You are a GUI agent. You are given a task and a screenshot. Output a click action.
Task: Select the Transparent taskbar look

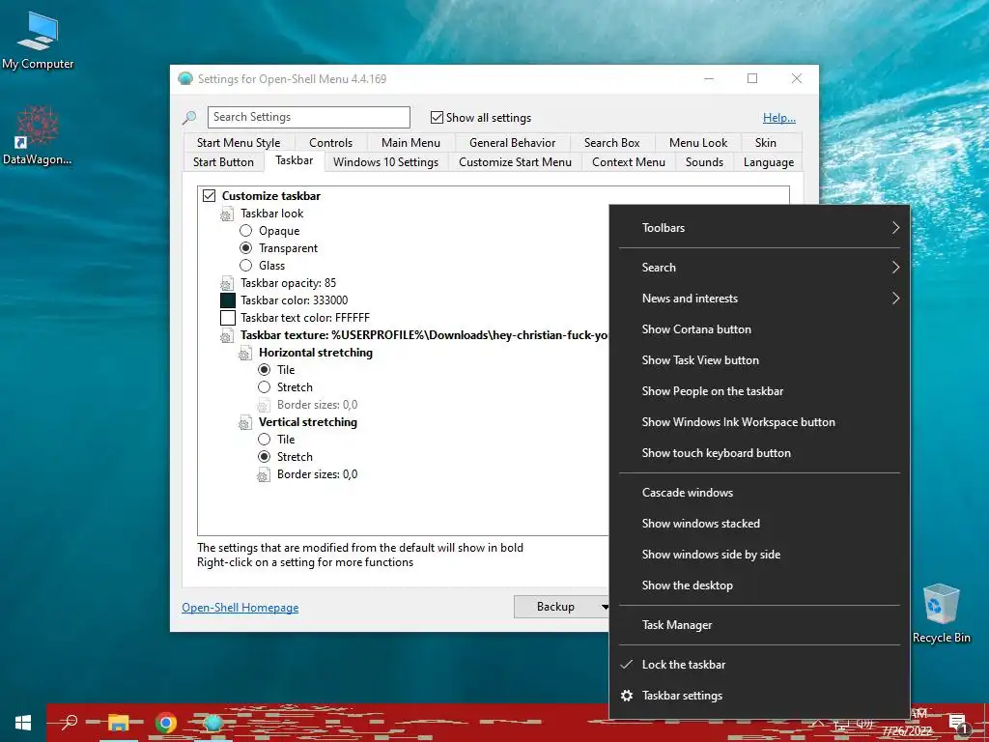246,248
